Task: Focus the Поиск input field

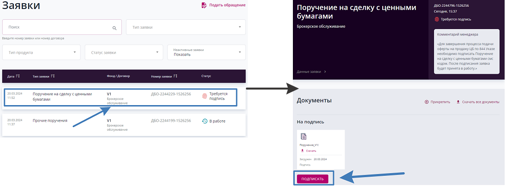Action: (58, 28)
